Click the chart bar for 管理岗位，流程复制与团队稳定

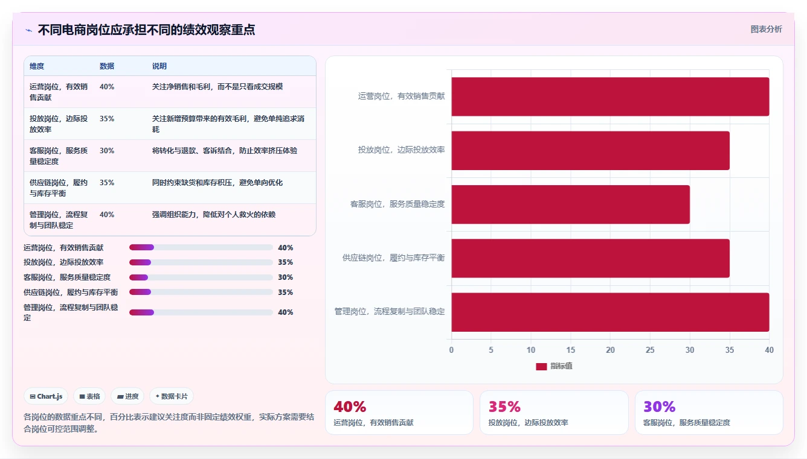pyautogui.click(x=610, y=312)
